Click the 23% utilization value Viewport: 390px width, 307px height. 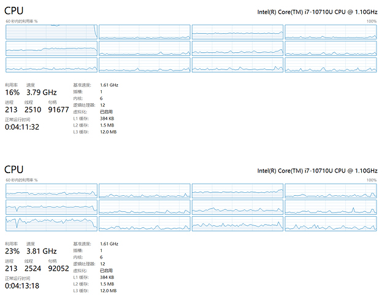[12, 251]
